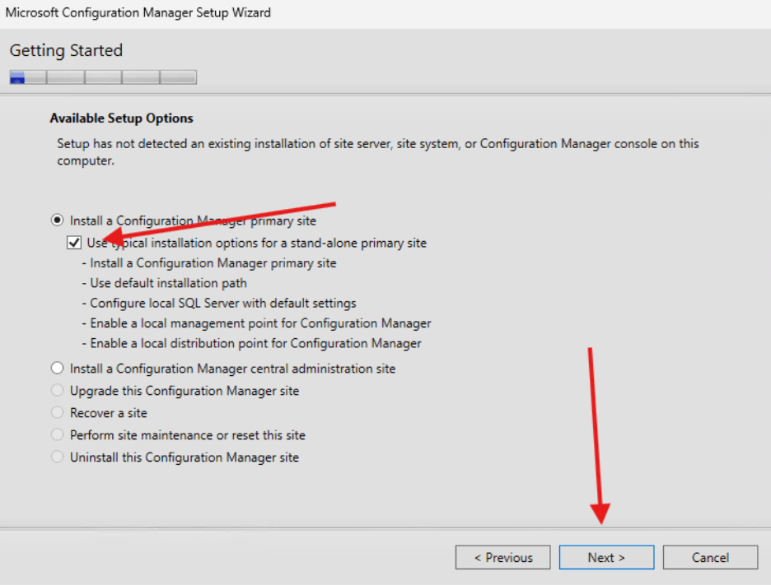Click the setup wizard title bar
This screenshot has height=585, width=771.
tap(138, 12)
